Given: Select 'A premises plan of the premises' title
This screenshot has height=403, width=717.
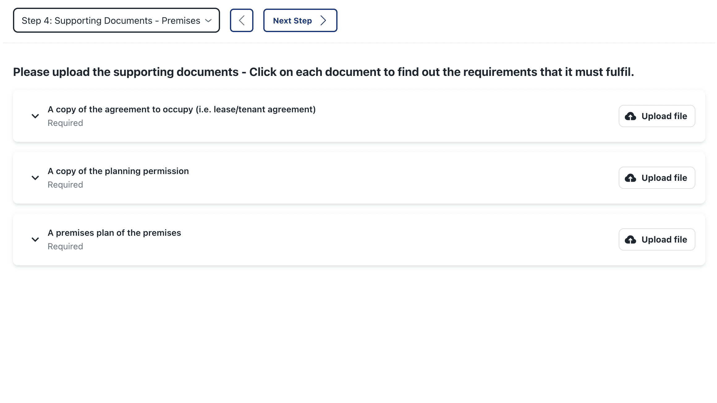Looking at the screenshot, I should (x=114, y=233).
